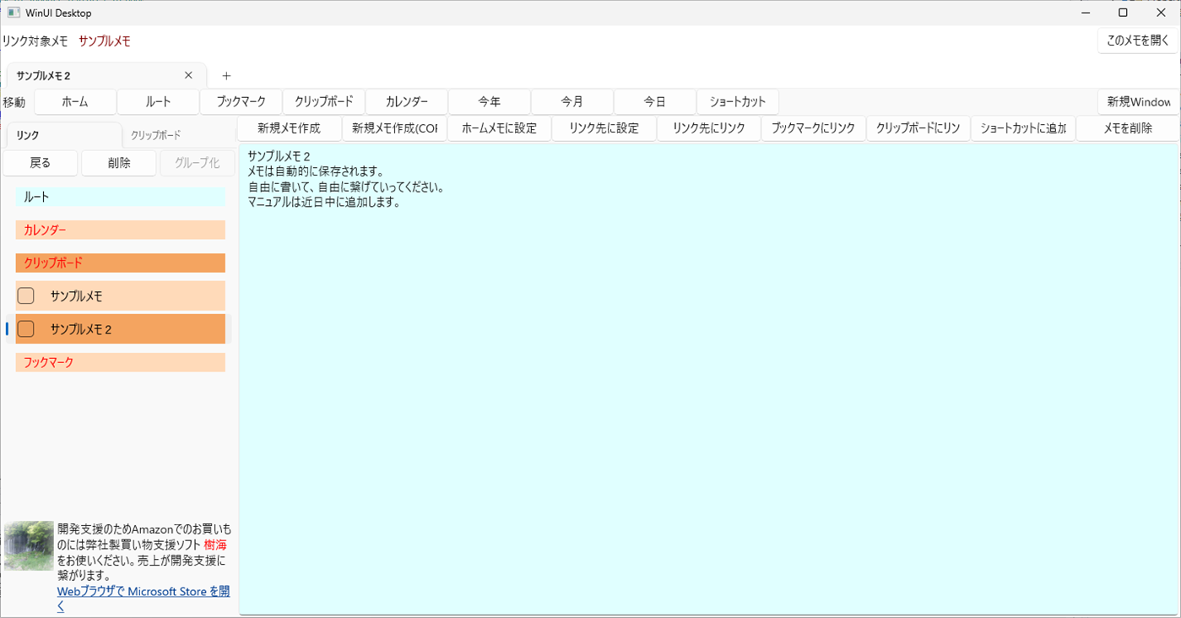Check the checkbox next to サンプルメモ
The height and width of the screenshot is (618, 1181).
pos(25,295)
